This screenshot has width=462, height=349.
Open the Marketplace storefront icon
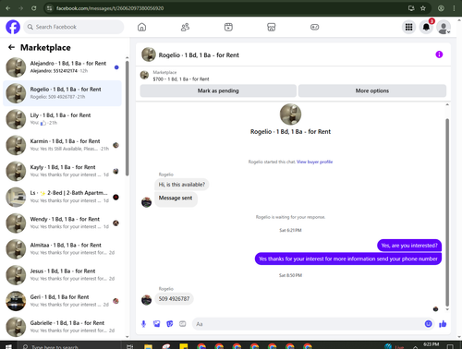pos(272,27)
